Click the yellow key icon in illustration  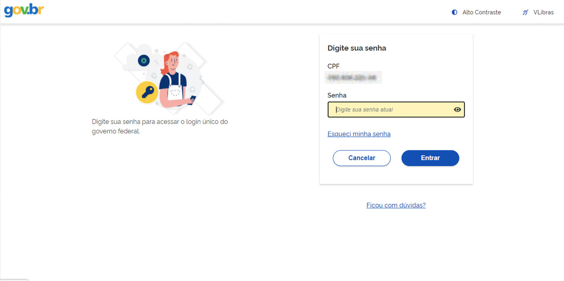pos(147,92)
